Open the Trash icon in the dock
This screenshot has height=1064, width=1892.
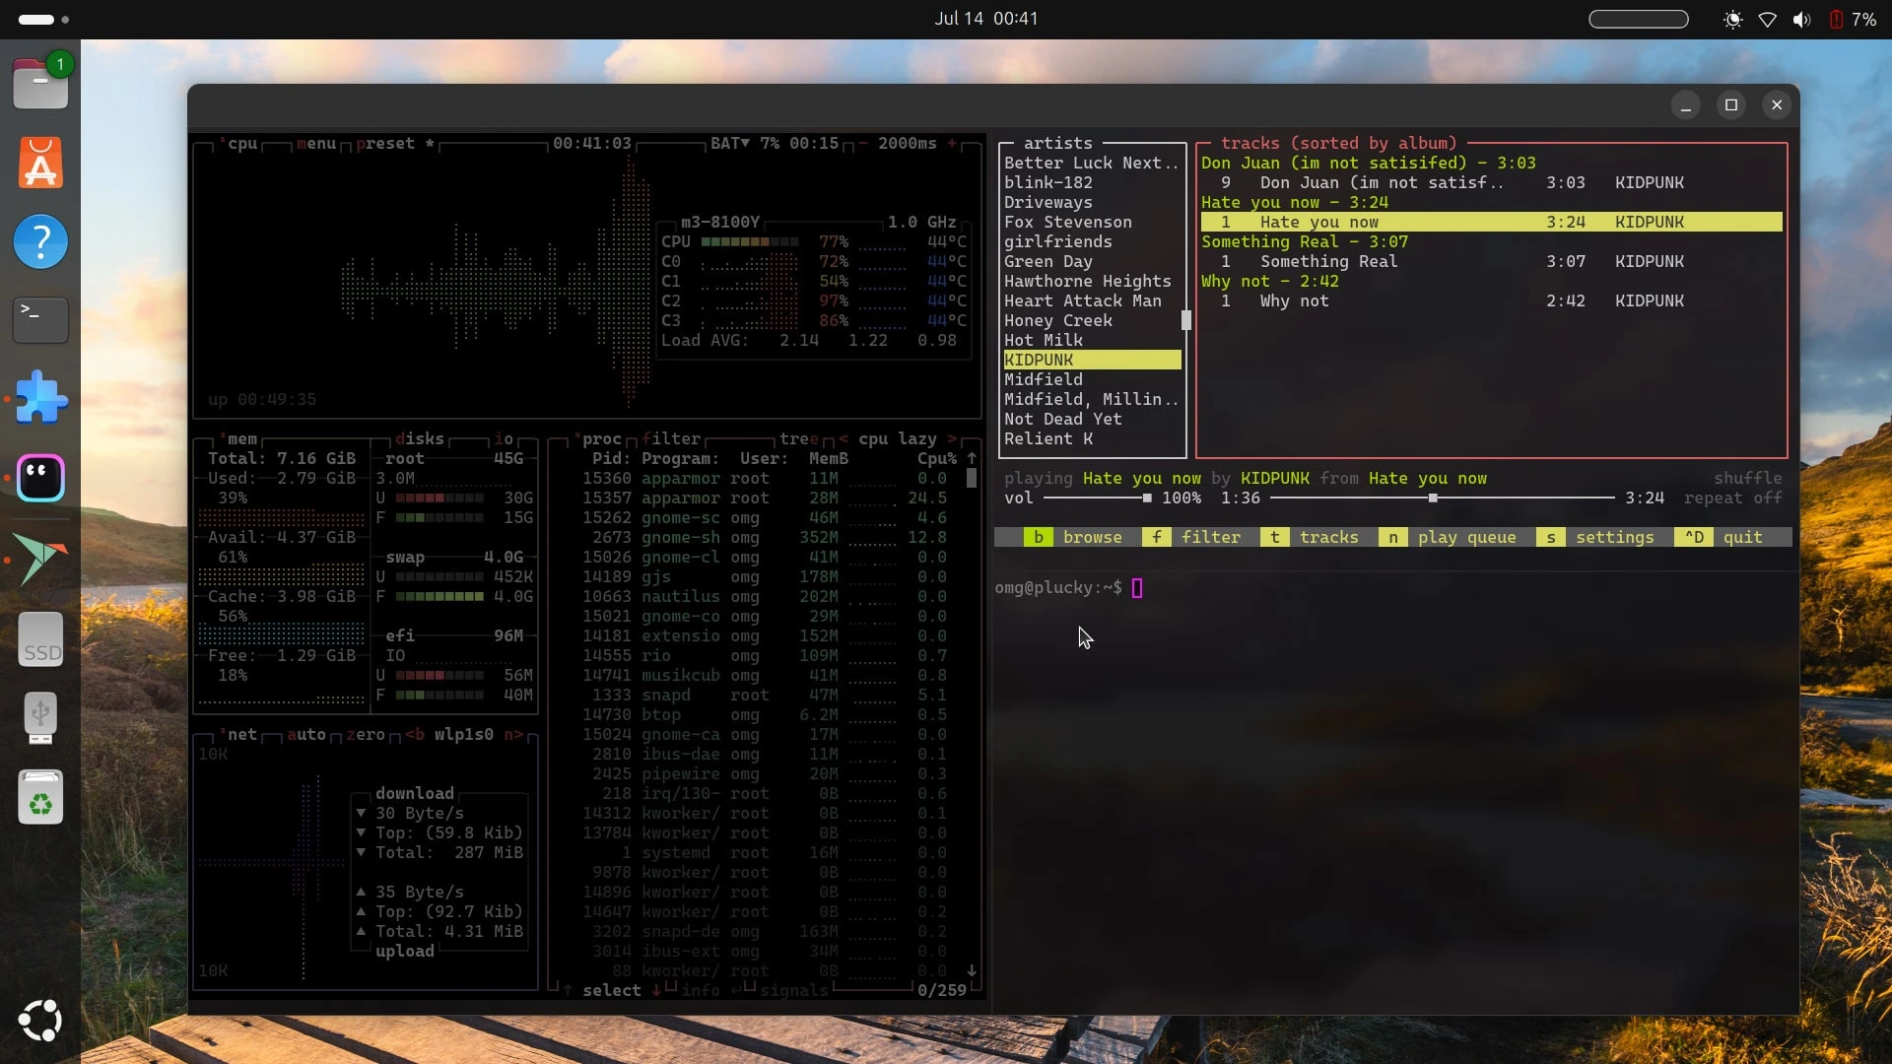40,796
